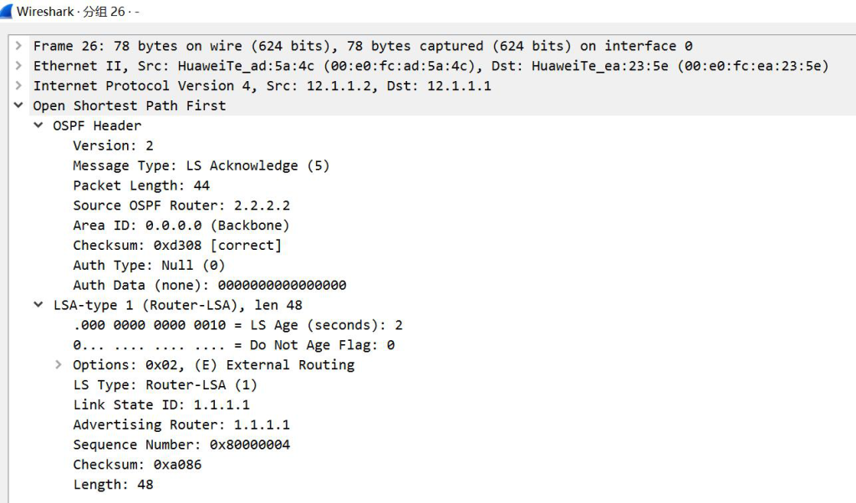Click the Wireshark fin icon in title bar
This screenshot has height=503, width=856.
[x=6, y=11]
